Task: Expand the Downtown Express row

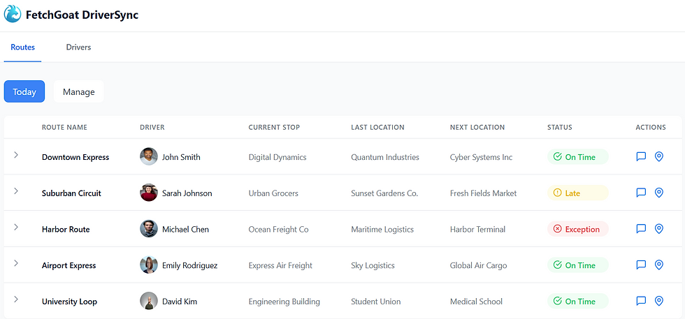Action: tap(16, 155)
